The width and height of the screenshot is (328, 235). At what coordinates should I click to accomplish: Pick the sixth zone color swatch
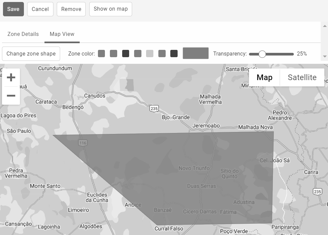point(162,54)
